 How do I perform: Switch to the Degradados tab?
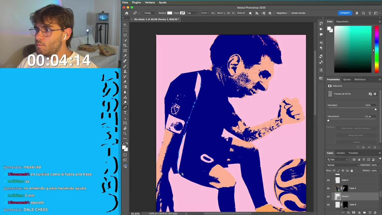(342, 21)
